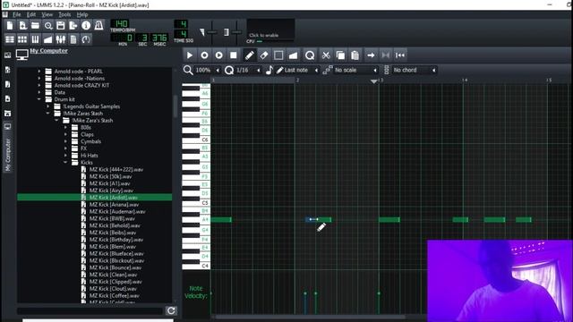This screenshot has height=322, width=573.
Task: Select the Erase mode tool
Action: [x=264, y=55]
